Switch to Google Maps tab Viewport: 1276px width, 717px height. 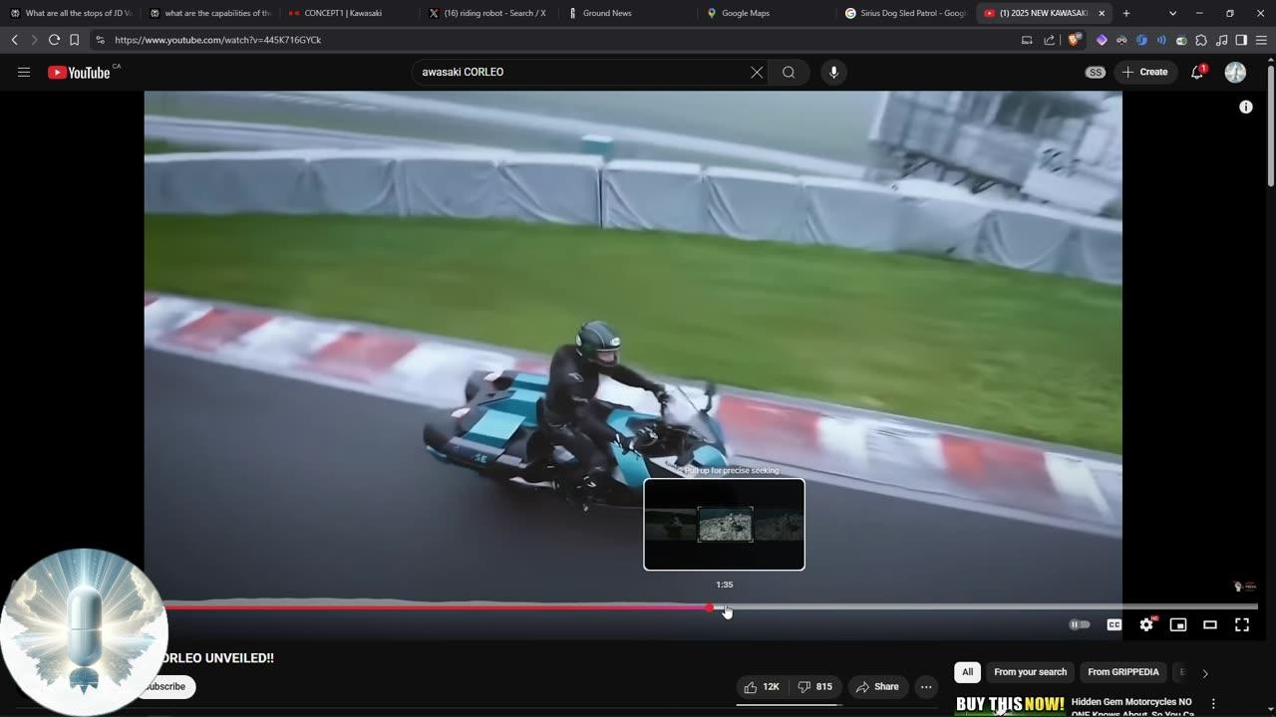(766, 13)
